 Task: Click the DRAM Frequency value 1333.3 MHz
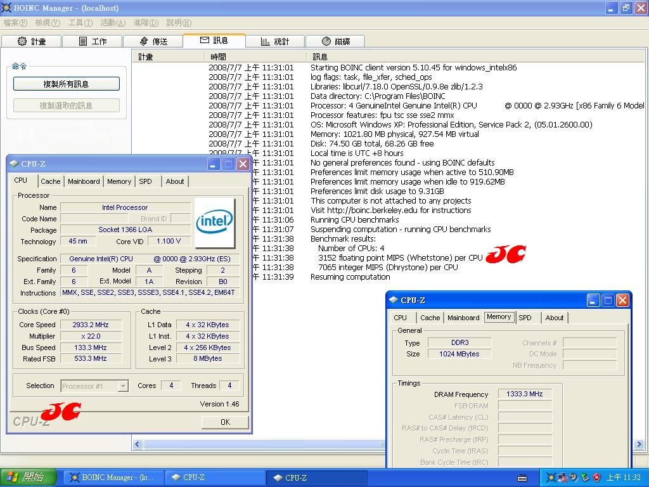coord(525,394)
